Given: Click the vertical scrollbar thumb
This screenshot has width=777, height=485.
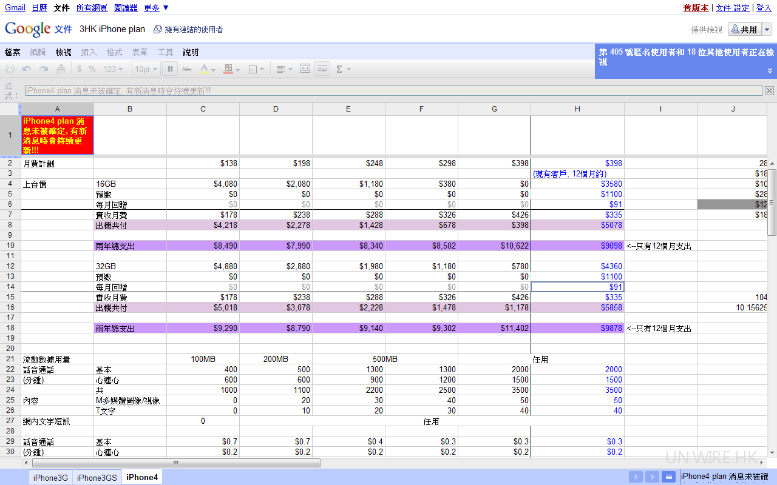Looking at the screenshot, I should 772,202.
